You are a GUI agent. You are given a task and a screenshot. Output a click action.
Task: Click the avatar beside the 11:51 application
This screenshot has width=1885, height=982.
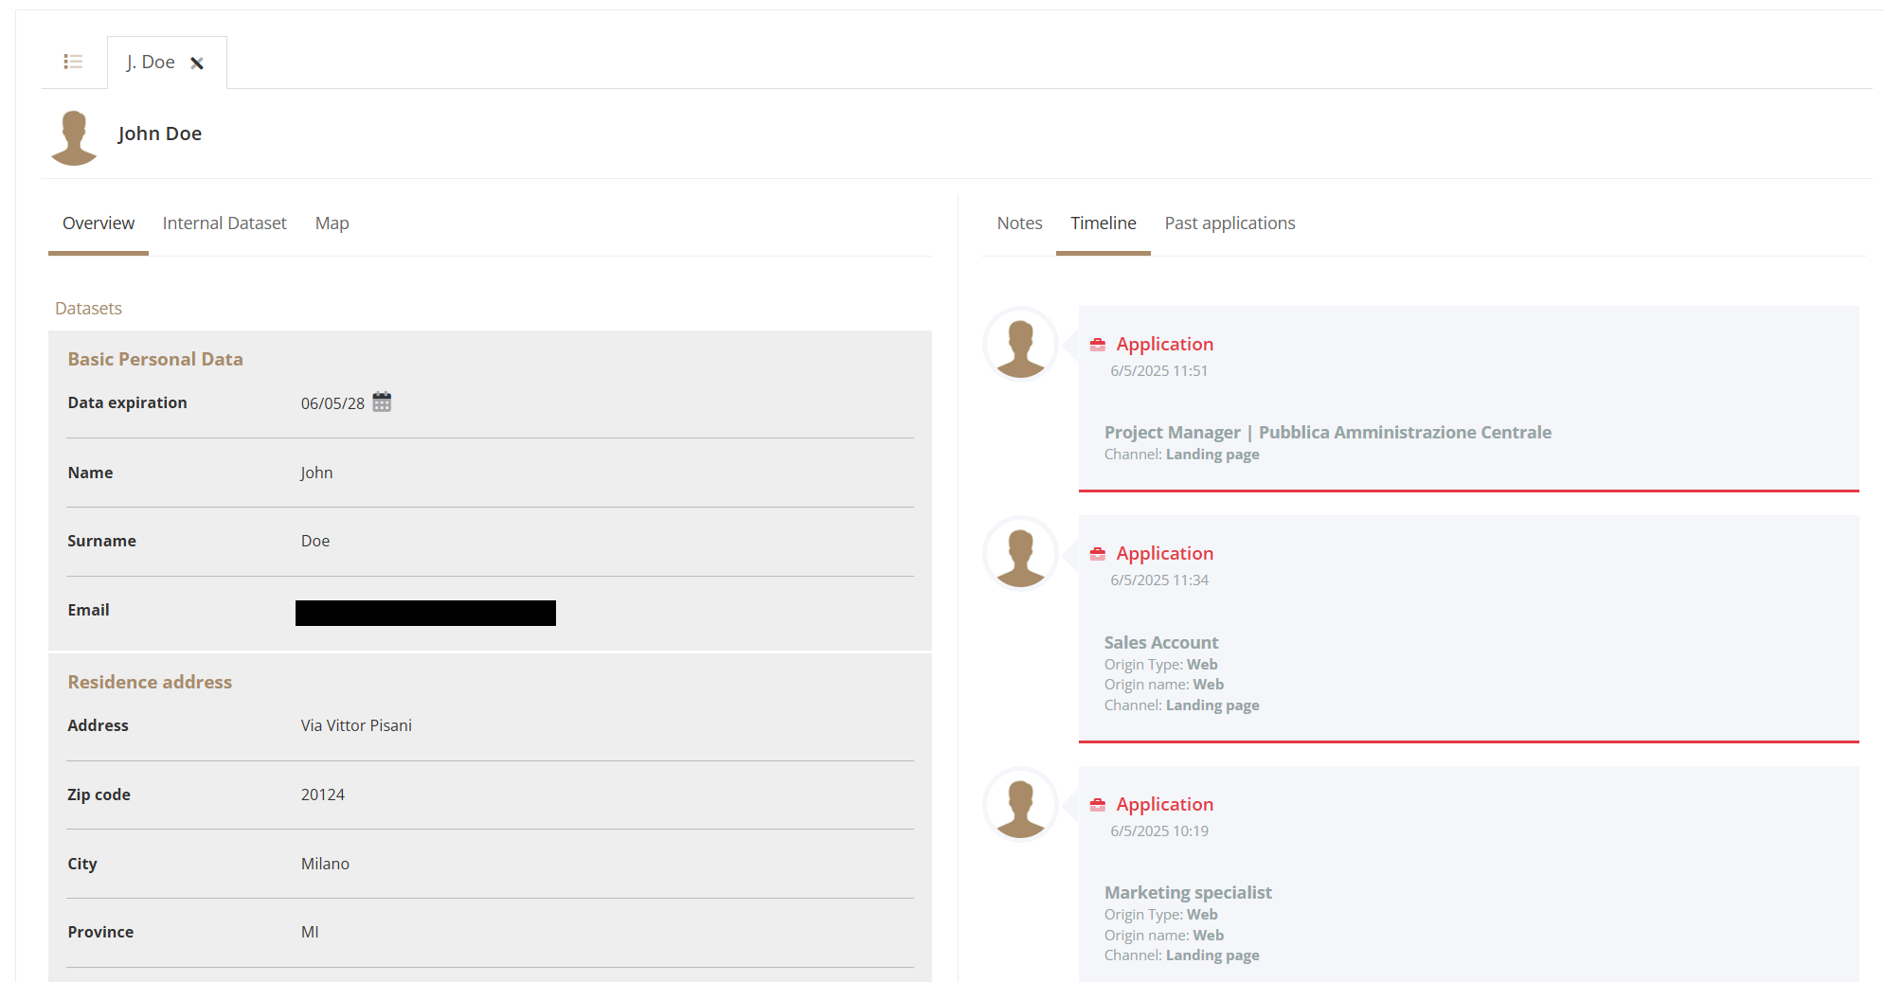[1020, 345]
